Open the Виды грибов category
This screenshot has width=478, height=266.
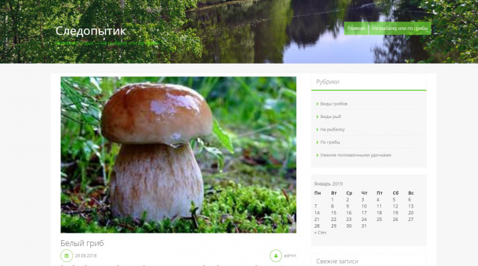(x=333, y=103)
